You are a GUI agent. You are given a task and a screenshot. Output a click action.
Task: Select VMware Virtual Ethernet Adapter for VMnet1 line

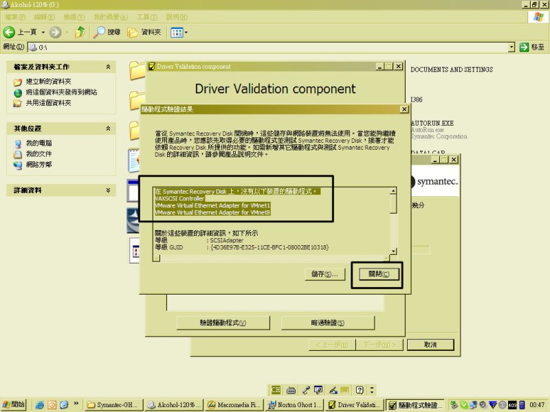(212, 205)
